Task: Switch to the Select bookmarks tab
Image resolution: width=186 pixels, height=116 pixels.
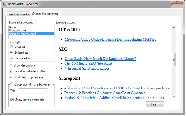Action: pyautogui.click(x=18, y=14)
